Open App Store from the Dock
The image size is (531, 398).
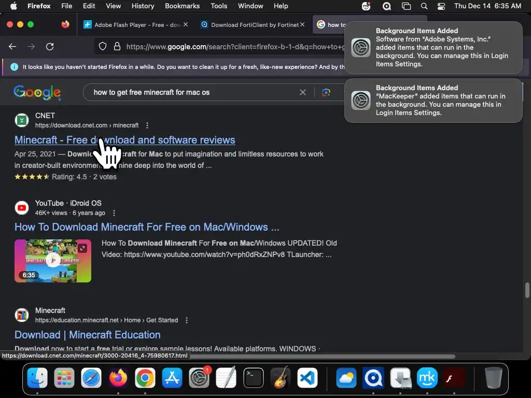pos(172,378)
